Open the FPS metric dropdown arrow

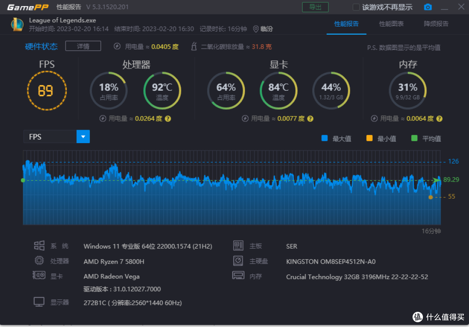click(83, 137)
